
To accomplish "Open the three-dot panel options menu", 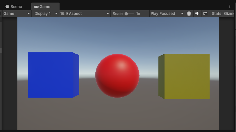I will (230, 6).
